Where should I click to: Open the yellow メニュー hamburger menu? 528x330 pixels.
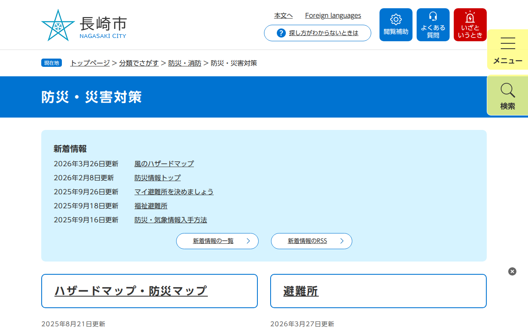pyautogui.click(x=508, y=50)
